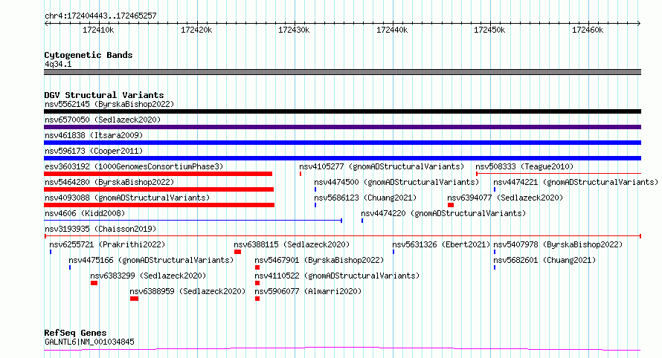Screen dimensions: 662x358
Task: Select the red nsv6383299 variant block
Action: [x=94, y=283]
